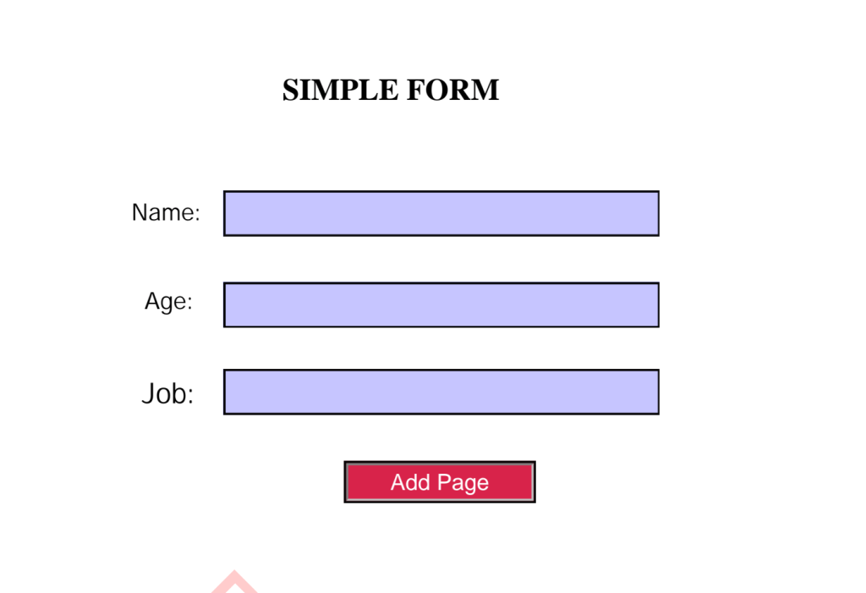Click the red button labeled Add Page

point(440,482)
